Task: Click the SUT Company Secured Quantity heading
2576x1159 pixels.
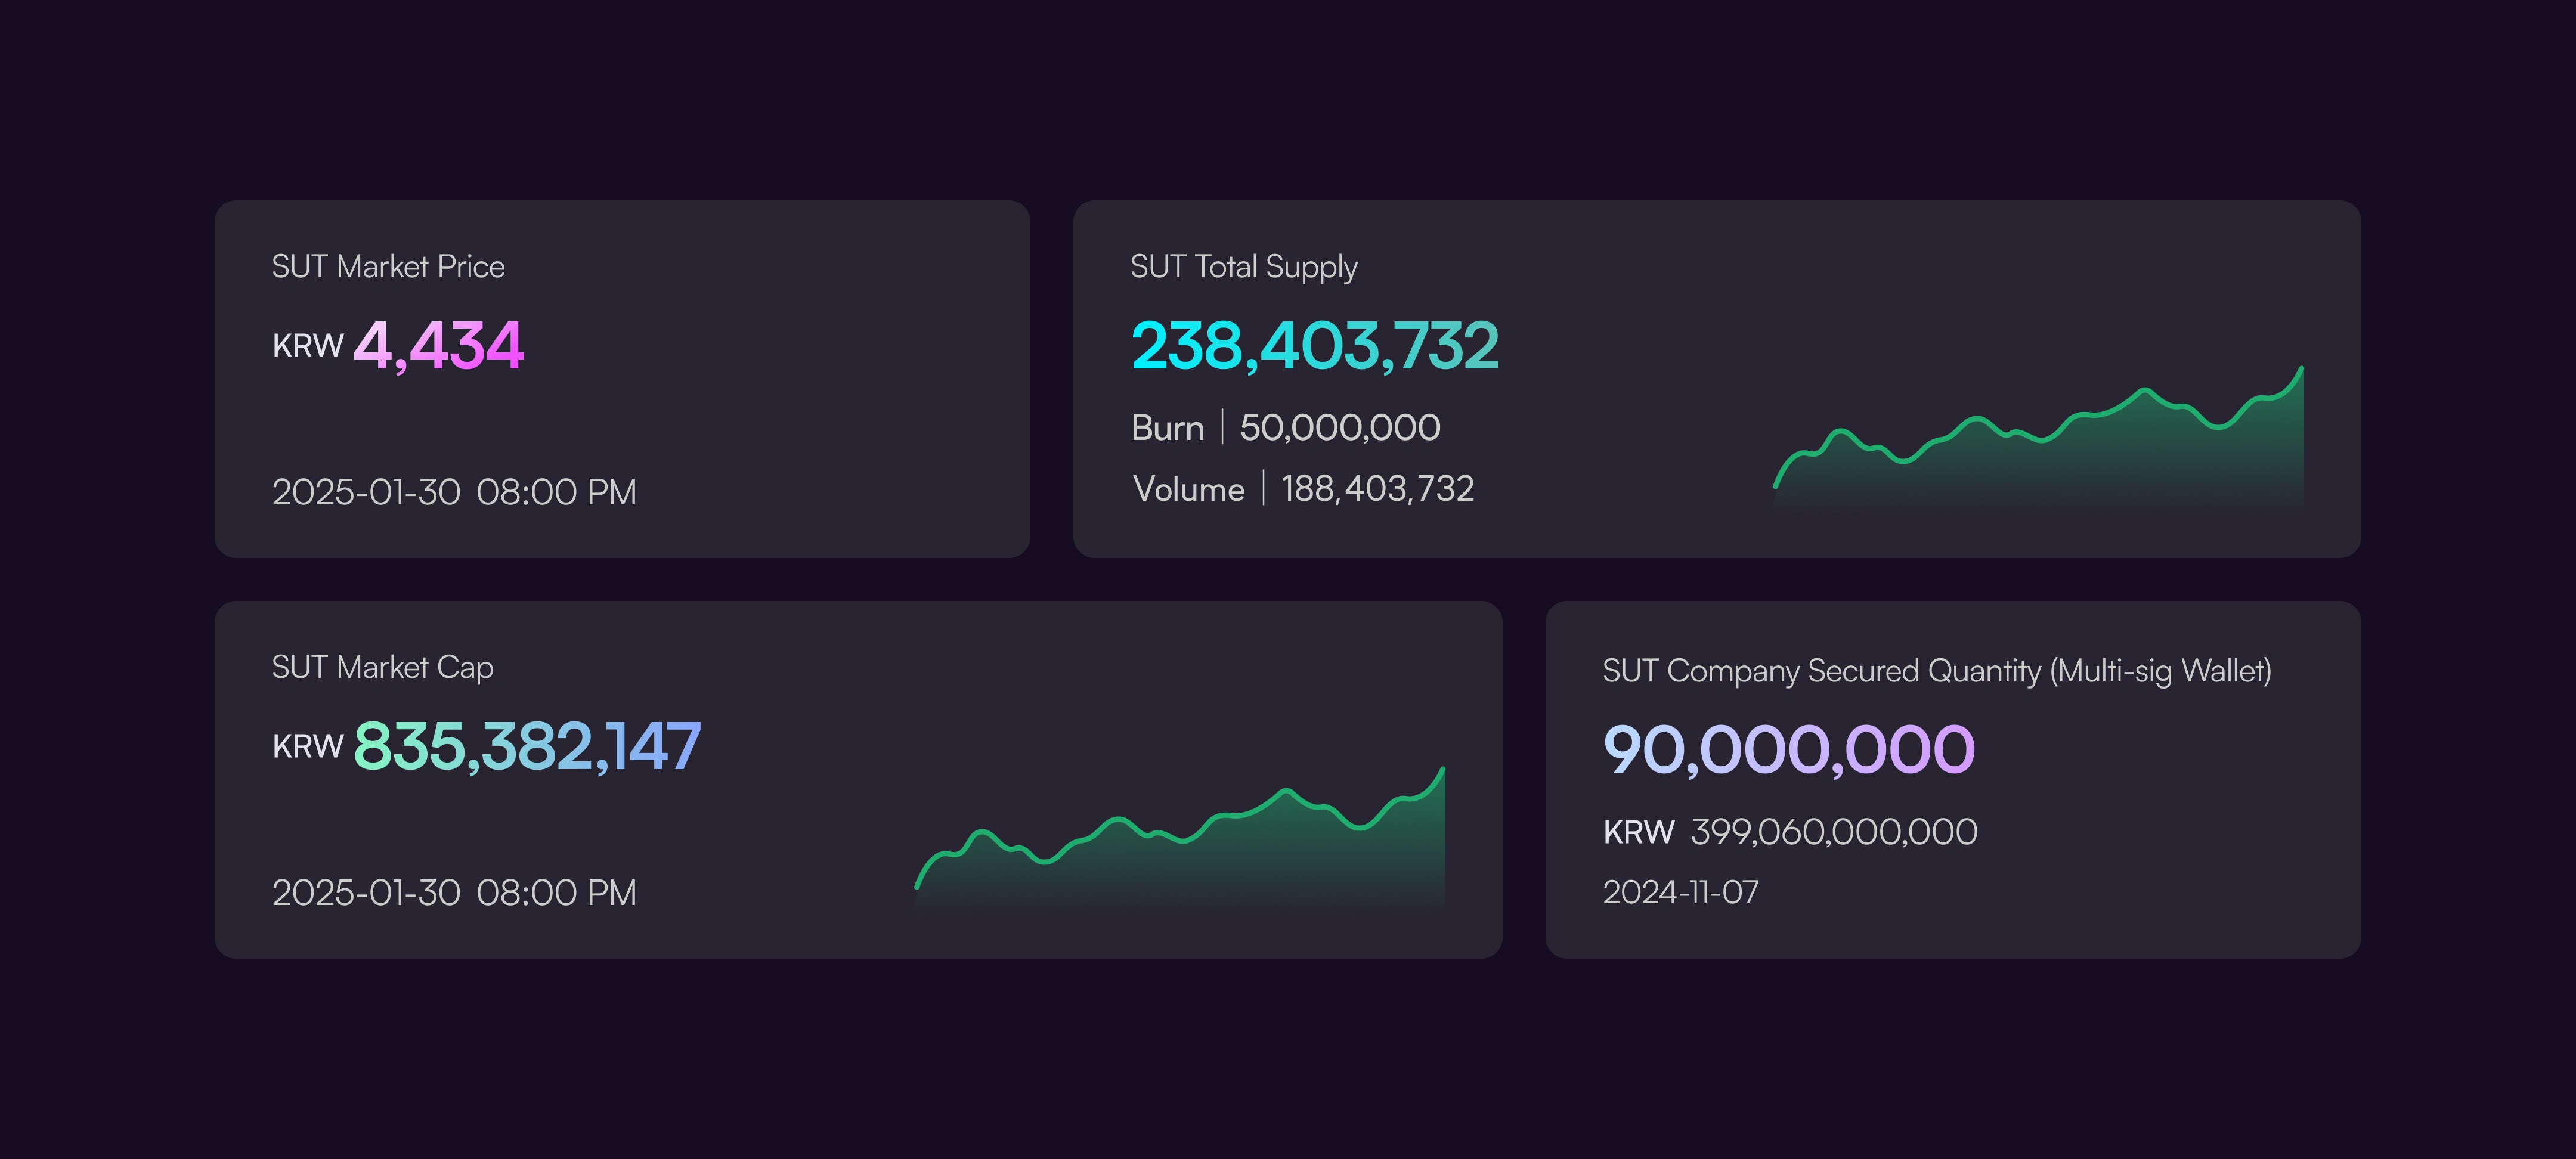Action: (x=1936, y=671)
